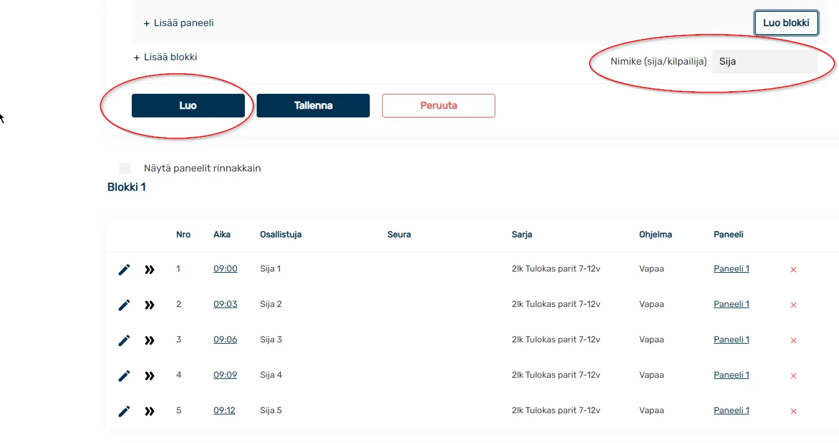Click Paneeli 1 link in row 4
Image resolution: width=839 pixels, height=443 pixels.
731,375
